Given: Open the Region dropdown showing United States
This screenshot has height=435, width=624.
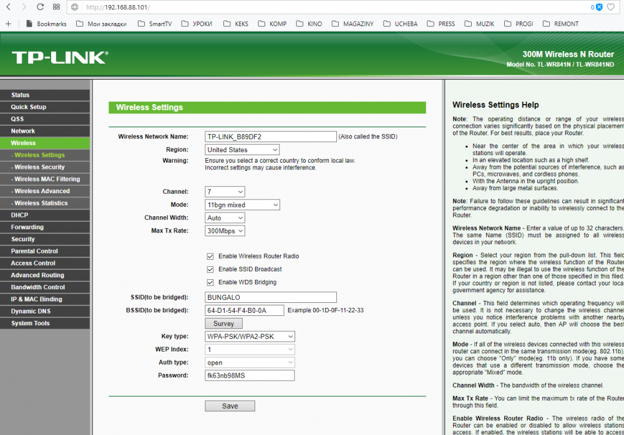Looking at the screenshot, I should [x=242, y=150].
